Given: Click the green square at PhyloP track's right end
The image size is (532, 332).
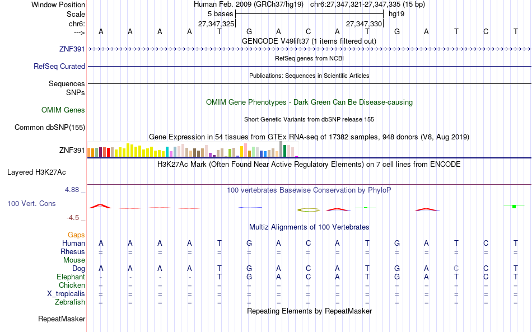Looking at the screenshot, I should [514, 207].
